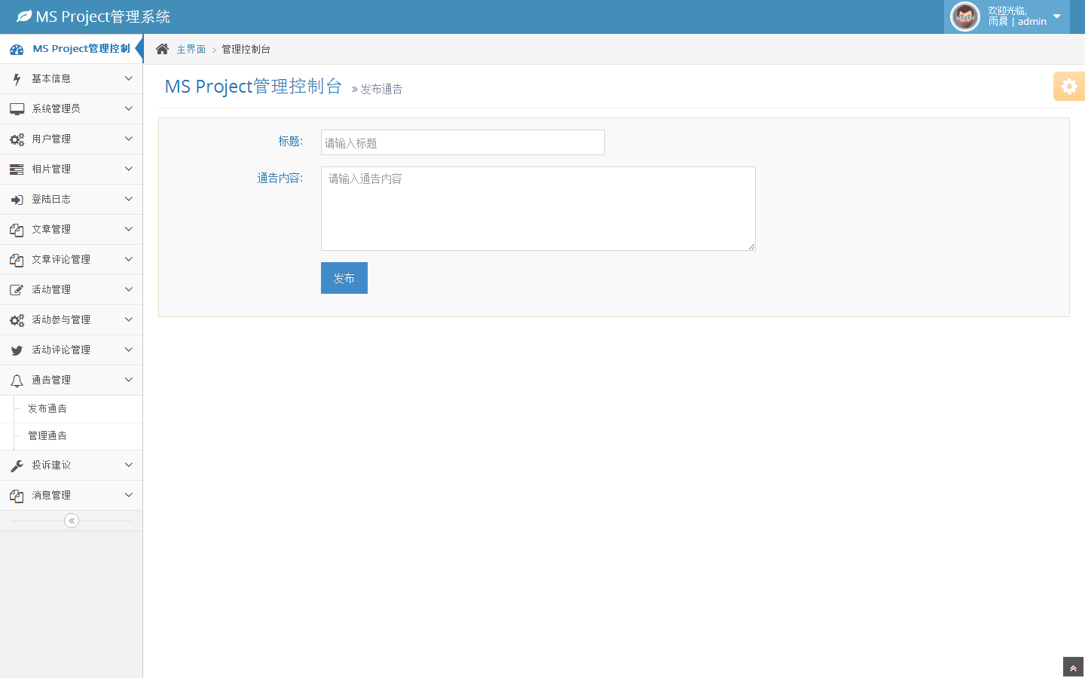Expand the 用户管理 menu chevron

[128, 139]
